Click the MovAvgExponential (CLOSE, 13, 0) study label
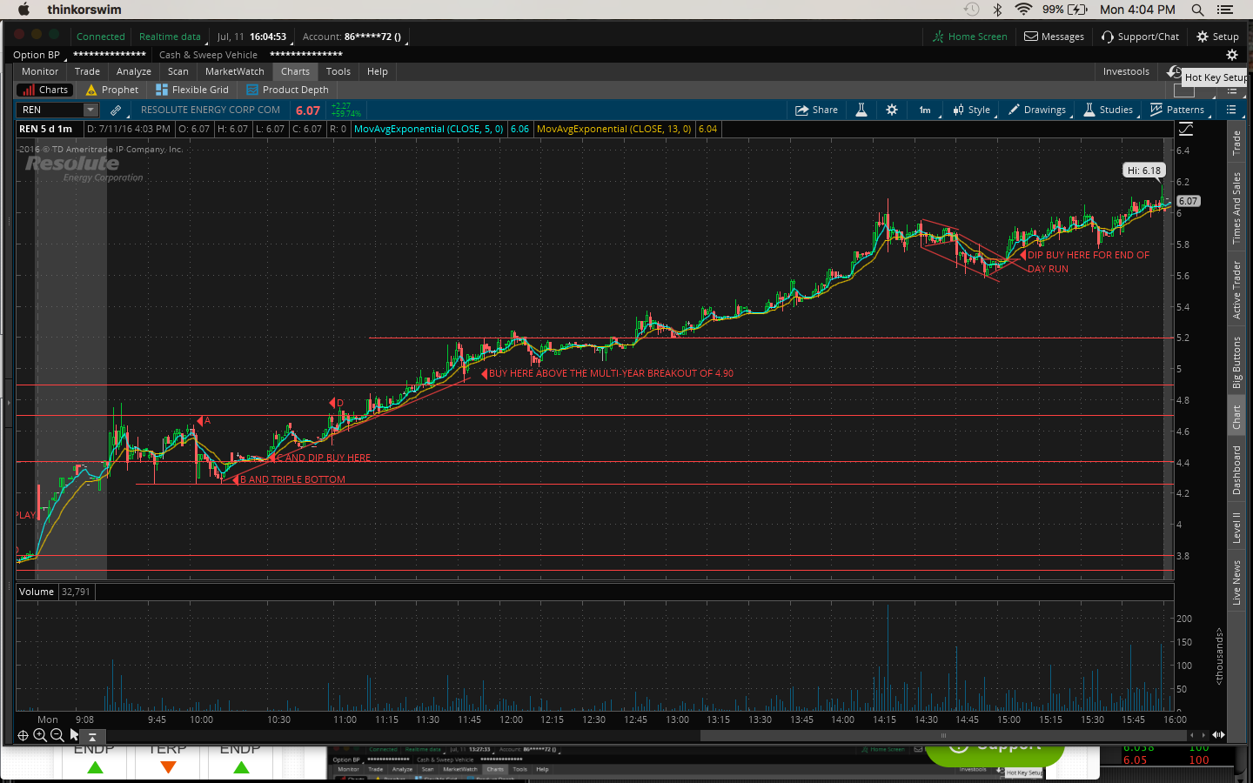 [614, 129]
